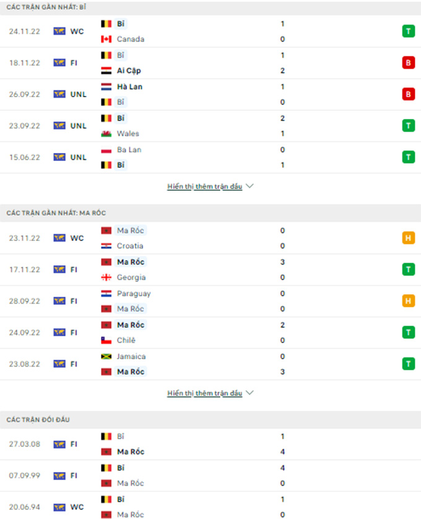Open the Ai Cập team link

click(129, 71)
